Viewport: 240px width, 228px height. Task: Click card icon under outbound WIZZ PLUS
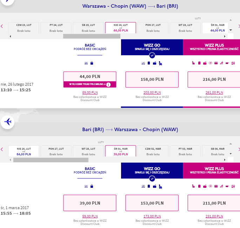[x=216, y=63]
